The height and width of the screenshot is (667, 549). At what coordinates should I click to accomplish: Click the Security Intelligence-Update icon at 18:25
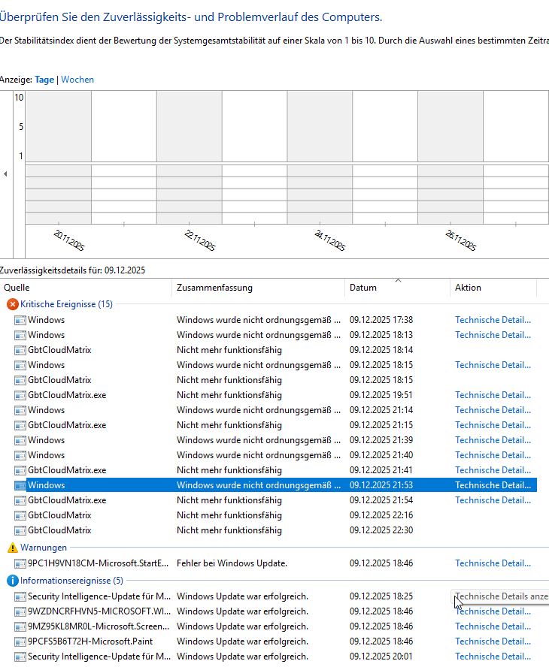point(20,596)
